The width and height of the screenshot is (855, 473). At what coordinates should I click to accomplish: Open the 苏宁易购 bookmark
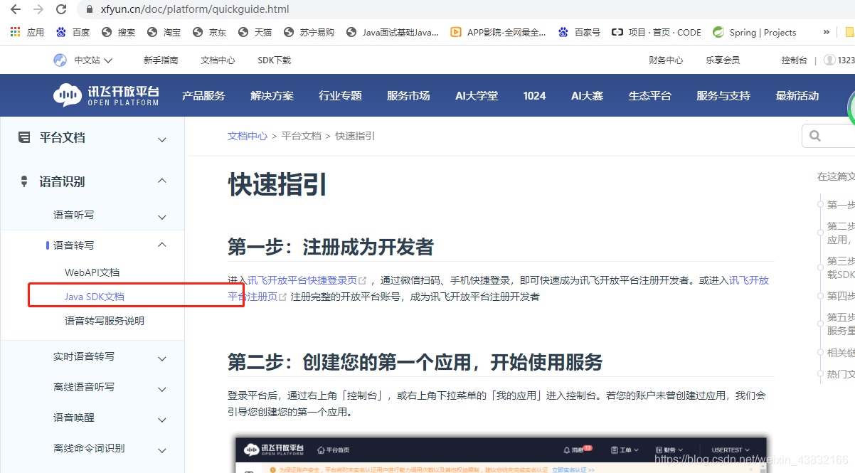tap(309, 32)
